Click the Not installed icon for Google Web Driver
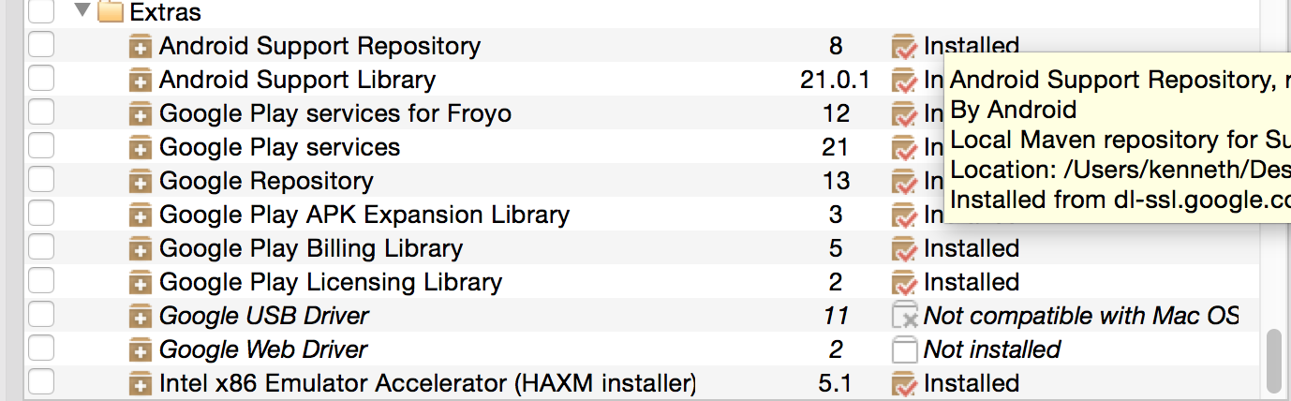 903,349
